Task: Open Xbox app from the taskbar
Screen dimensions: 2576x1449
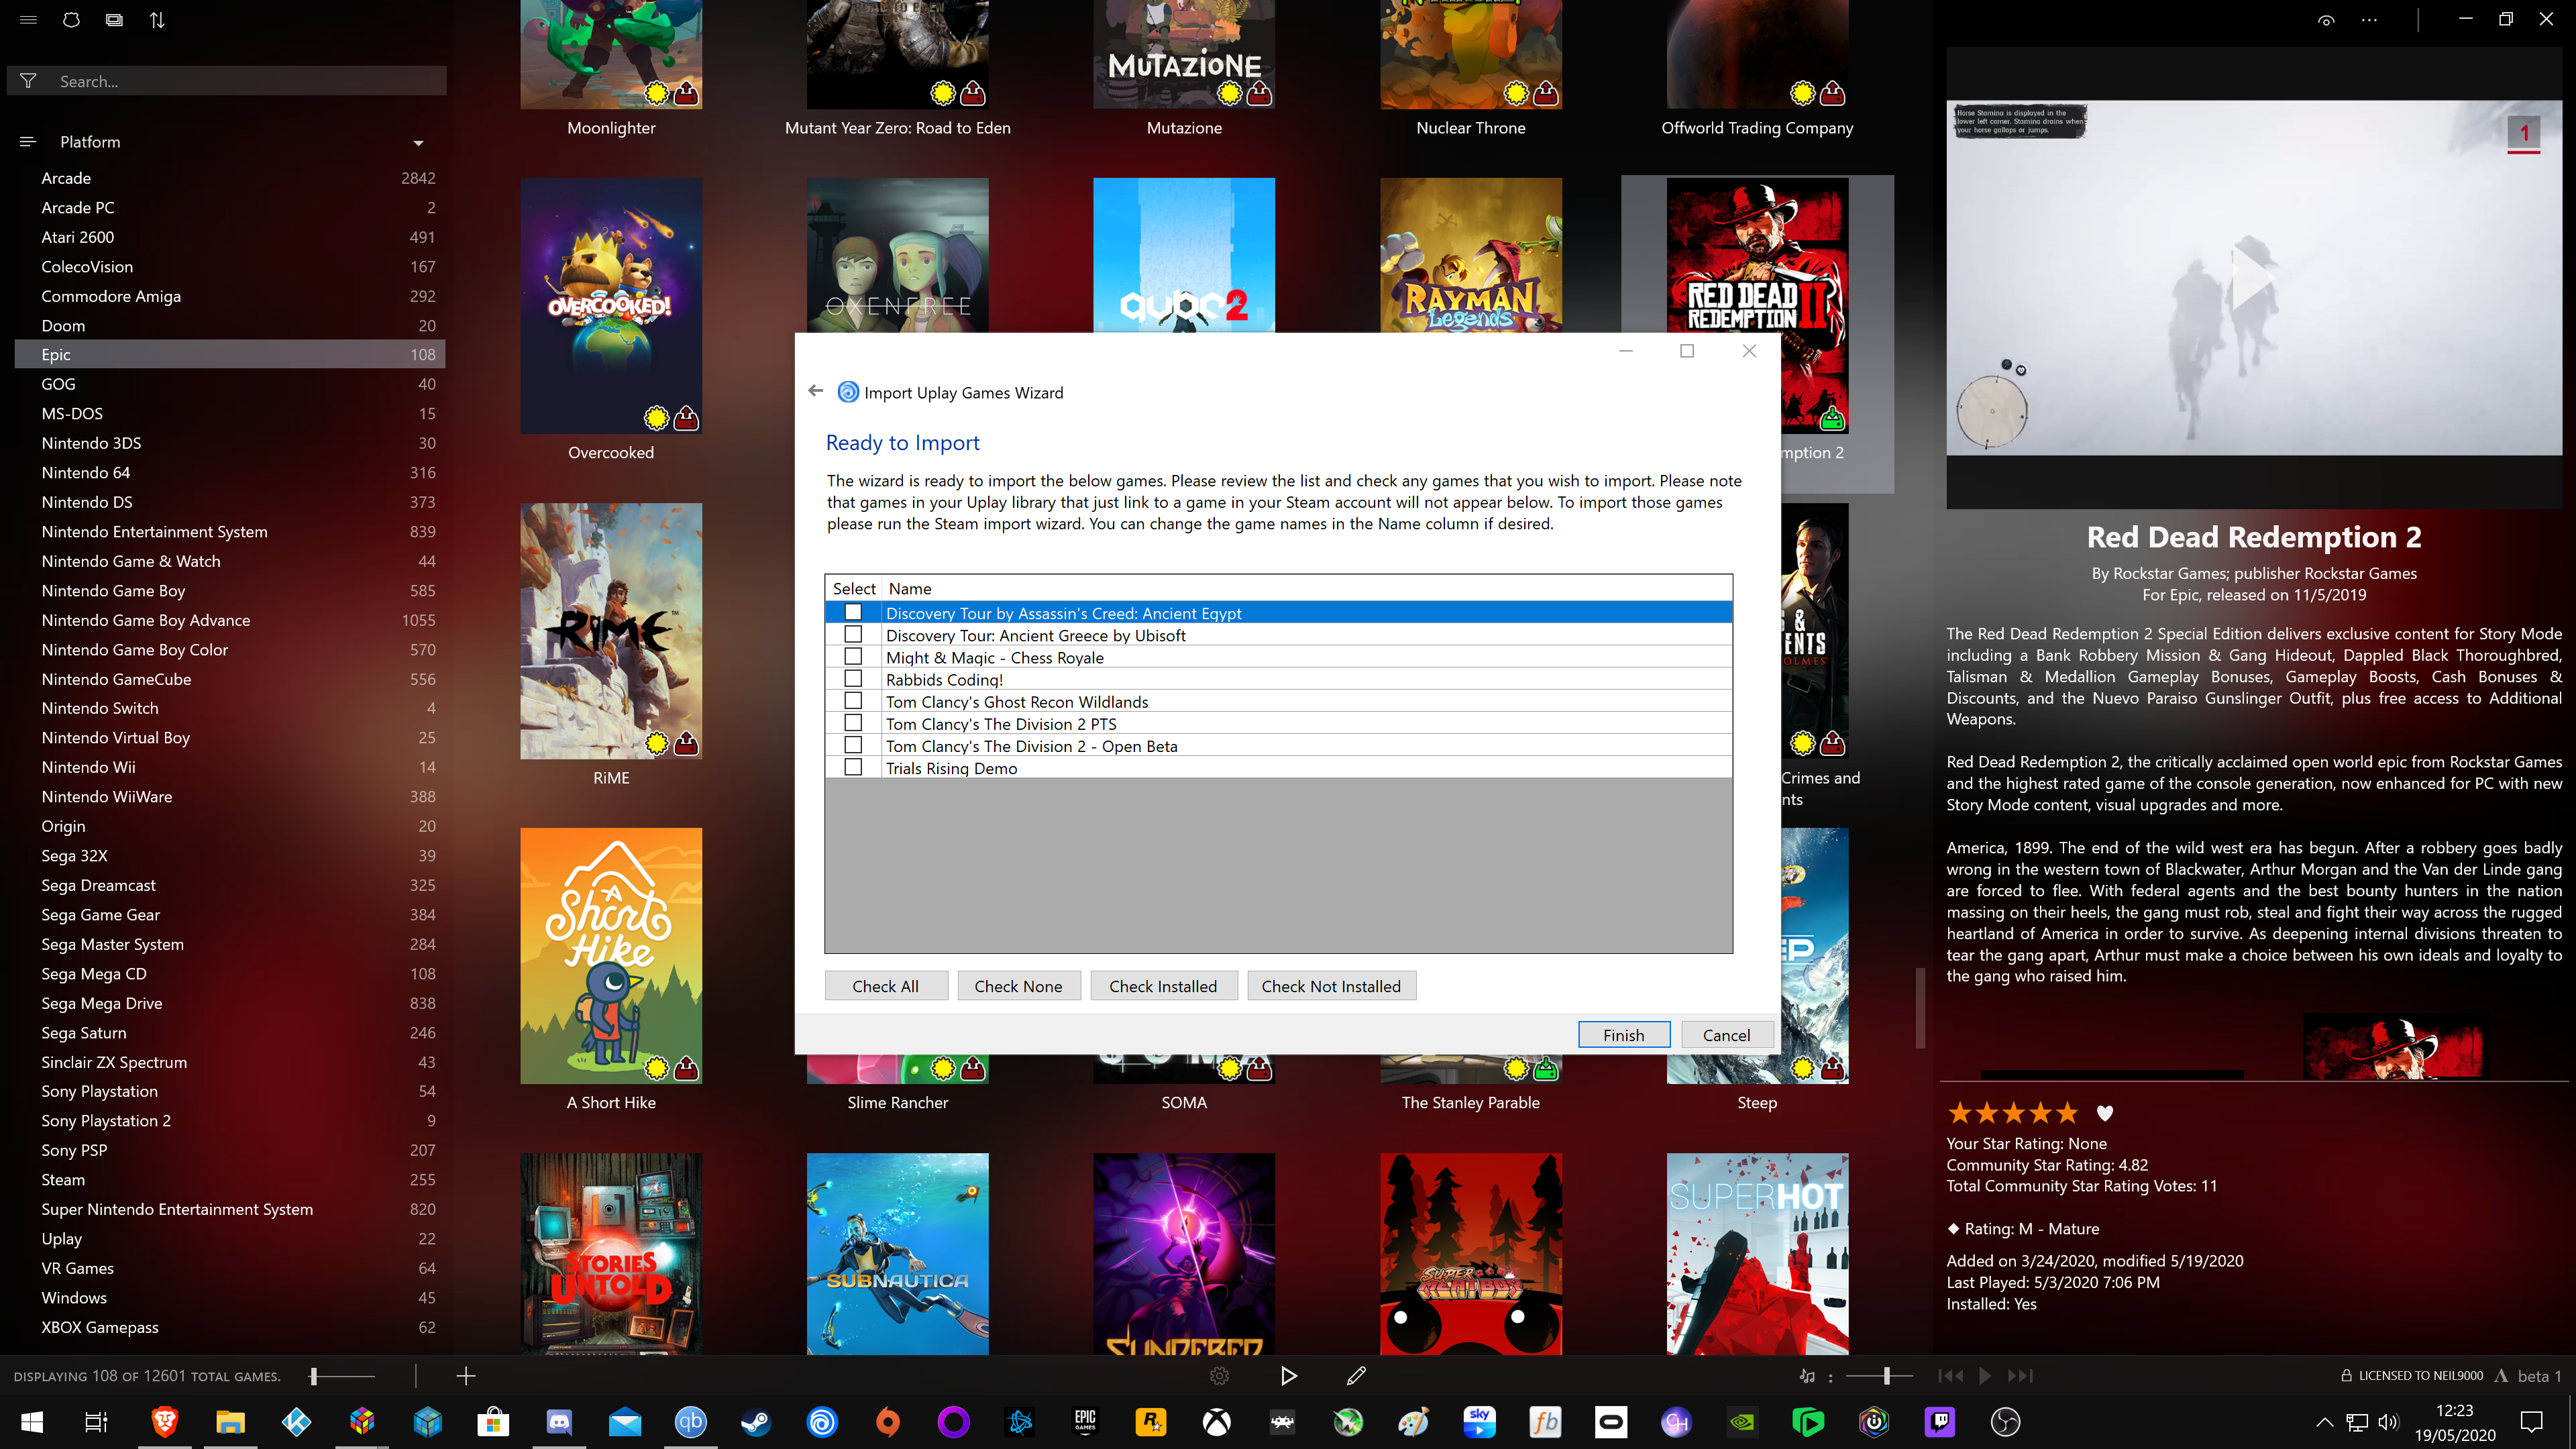Action: [1217, 1422]
